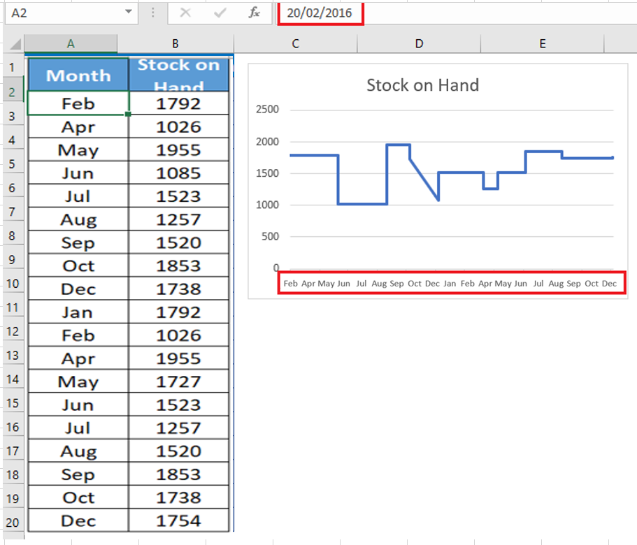The width and height of the screenshot is (637, 545).
Task: Select row 20 header
Action: click(13, 522)
